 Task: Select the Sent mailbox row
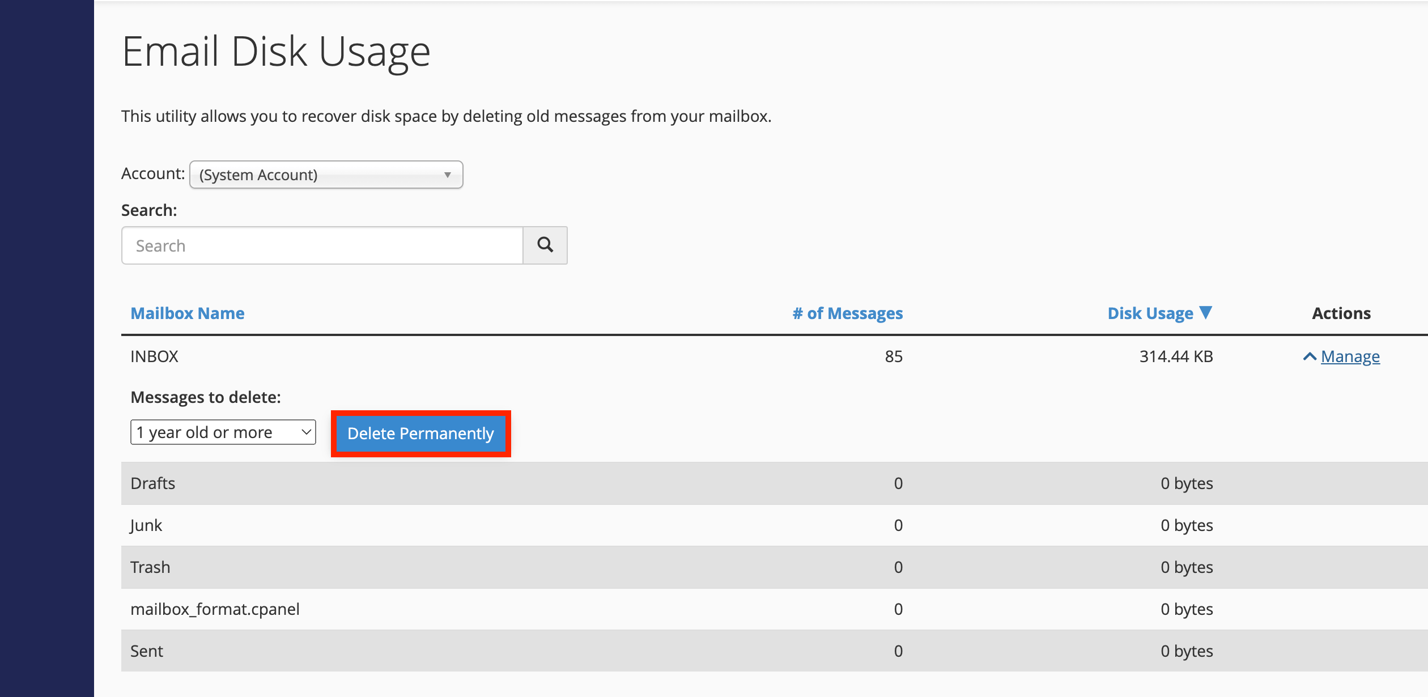774,651
